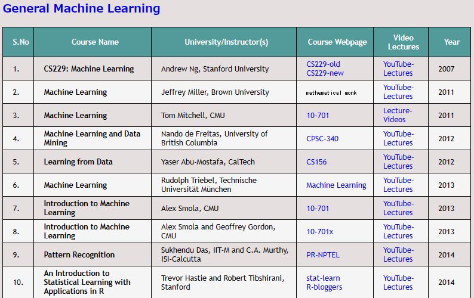Open the R-bloggers link
This screenshot has width=474, height=298.
pyautogui.click(x=324, y=287)
